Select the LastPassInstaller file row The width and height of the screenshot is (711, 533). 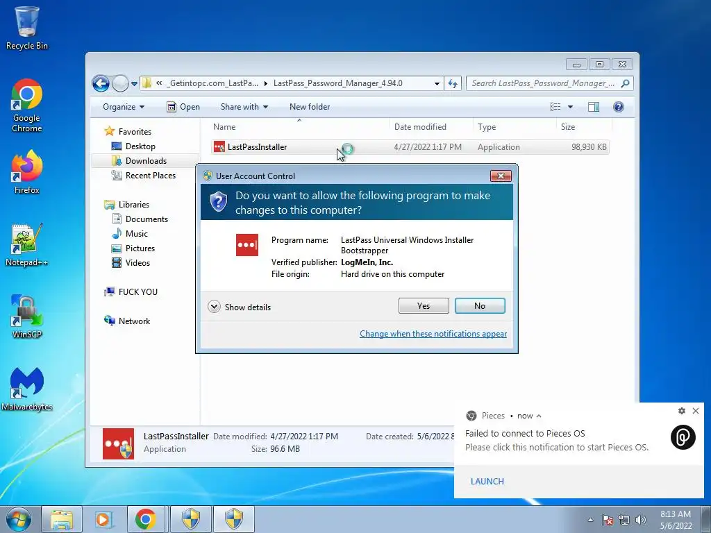point(410,147)
